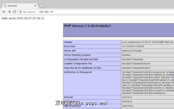Open a new tab button

[42, 6]
